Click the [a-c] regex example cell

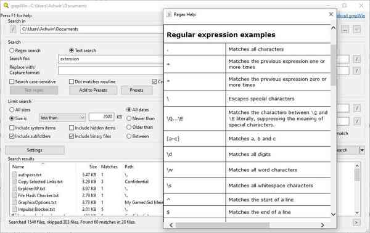[x=195, y=139]
